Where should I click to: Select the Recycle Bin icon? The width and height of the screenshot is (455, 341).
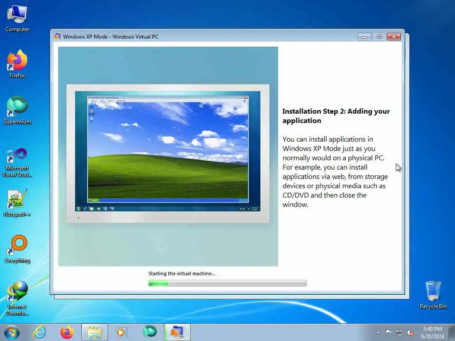click(433, 295)
